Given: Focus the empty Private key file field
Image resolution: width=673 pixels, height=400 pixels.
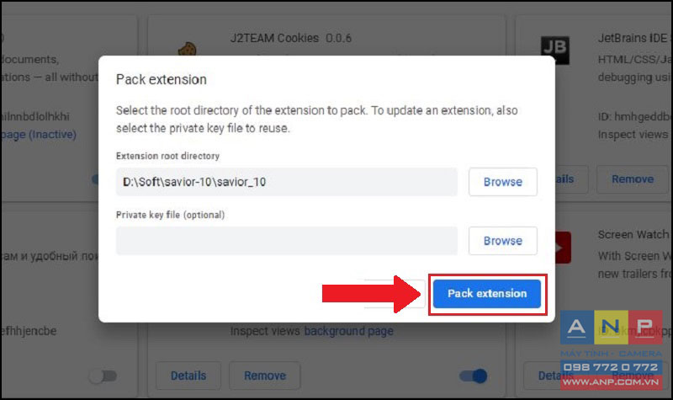Looking at the screenshot, I should coord(286,241).
